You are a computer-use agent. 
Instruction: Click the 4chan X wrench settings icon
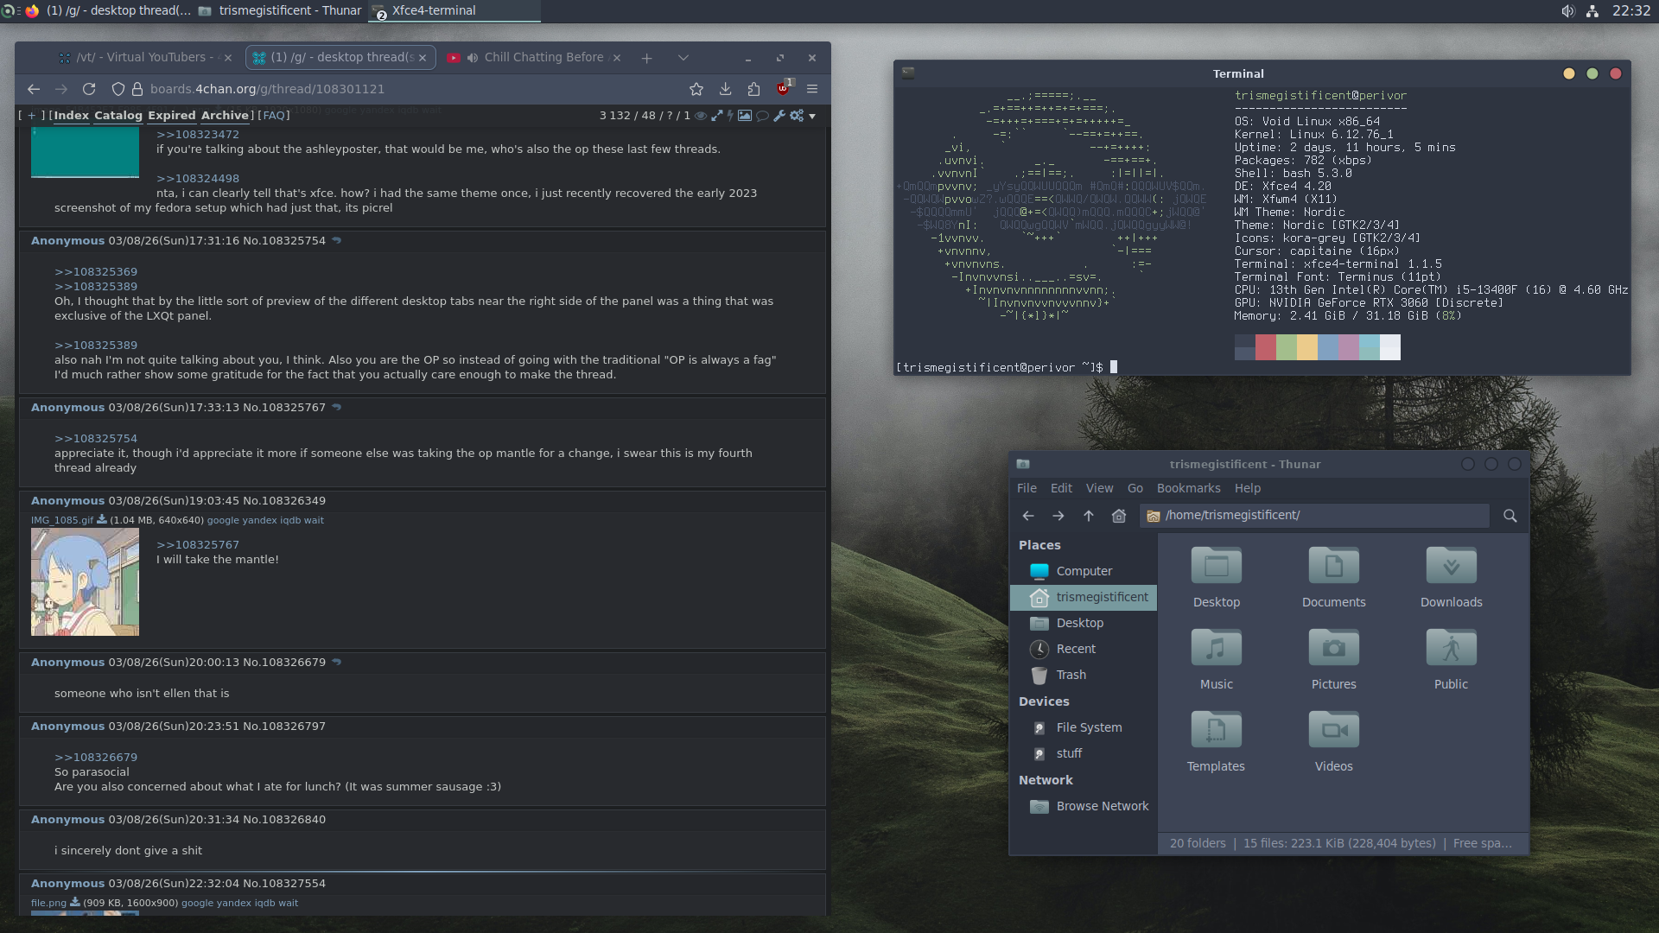click(x=779, y=116)
